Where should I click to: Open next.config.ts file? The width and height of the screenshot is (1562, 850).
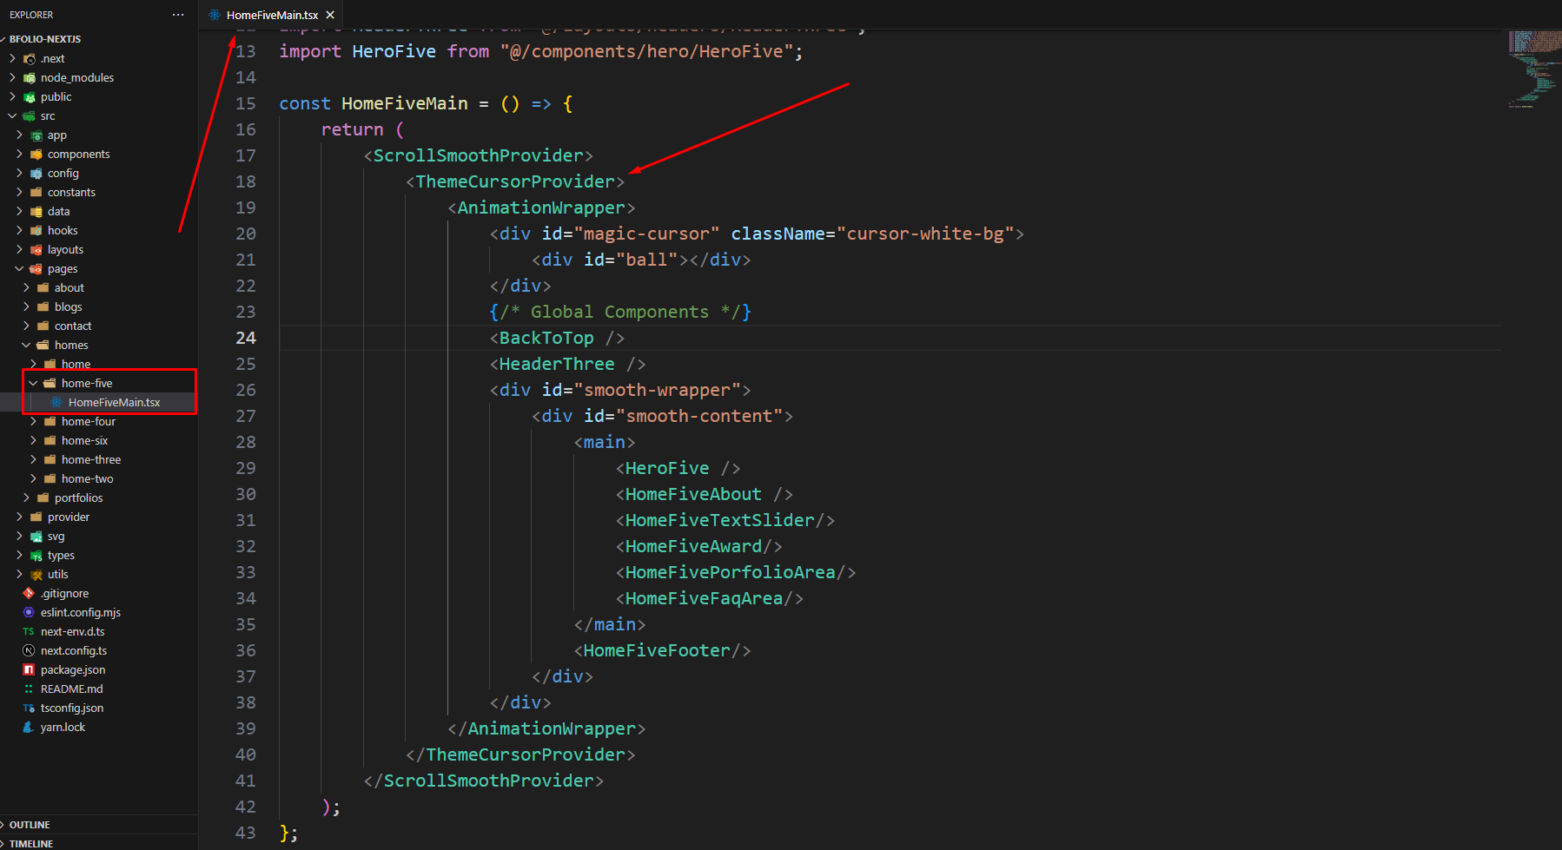coord(74,650)
